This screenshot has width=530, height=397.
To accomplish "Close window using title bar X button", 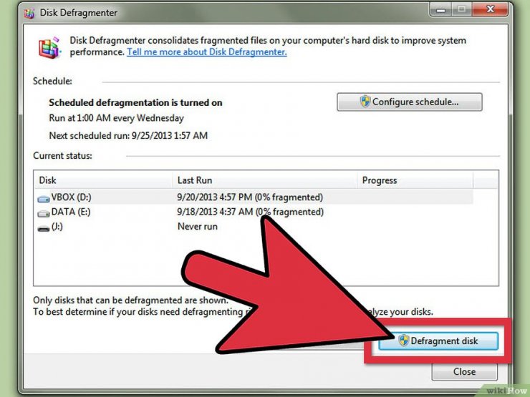I will click(490, 9).
